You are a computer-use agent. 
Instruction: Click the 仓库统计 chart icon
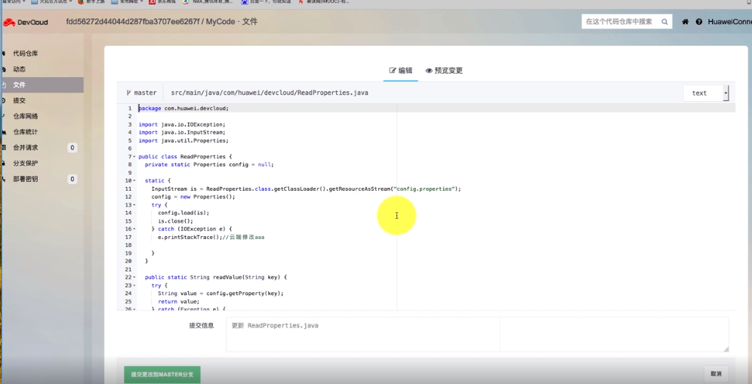4,132
